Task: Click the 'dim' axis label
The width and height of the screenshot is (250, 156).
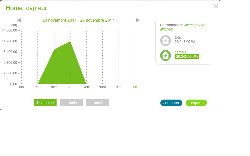Action: pyautogui.click(x=119, y=87)
